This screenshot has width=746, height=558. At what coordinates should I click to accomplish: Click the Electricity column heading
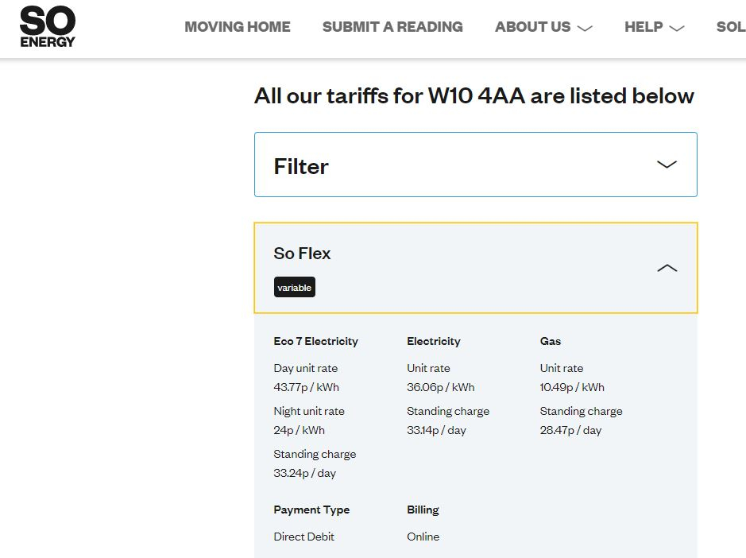(434, 341)
